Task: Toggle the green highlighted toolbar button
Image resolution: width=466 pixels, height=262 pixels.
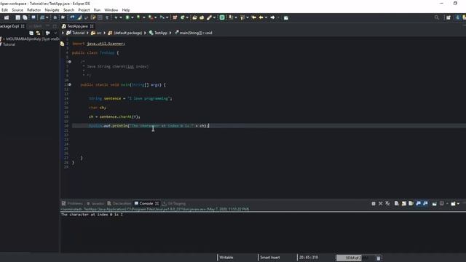Action: 222,17
